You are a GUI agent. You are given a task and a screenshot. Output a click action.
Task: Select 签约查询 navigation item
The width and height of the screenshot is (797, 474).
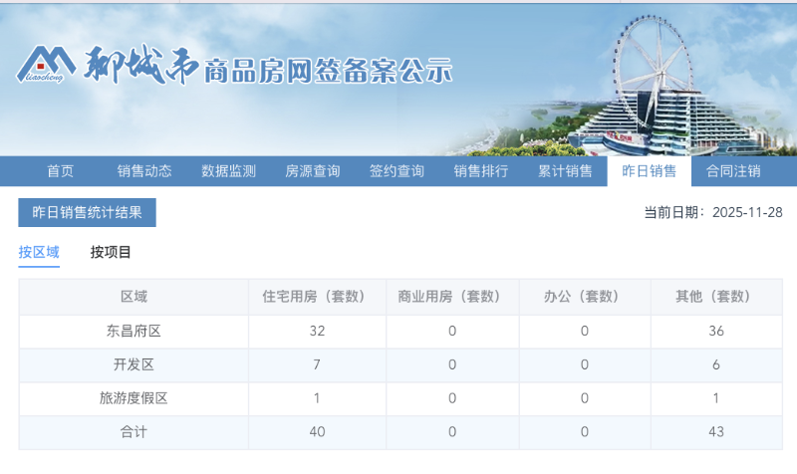(x=397, y=171)
